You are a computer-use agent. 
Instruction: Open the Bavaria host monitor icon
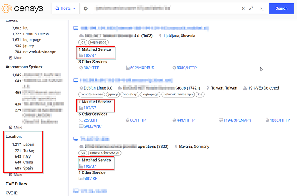pyautogui.click(x=76, y=139)
